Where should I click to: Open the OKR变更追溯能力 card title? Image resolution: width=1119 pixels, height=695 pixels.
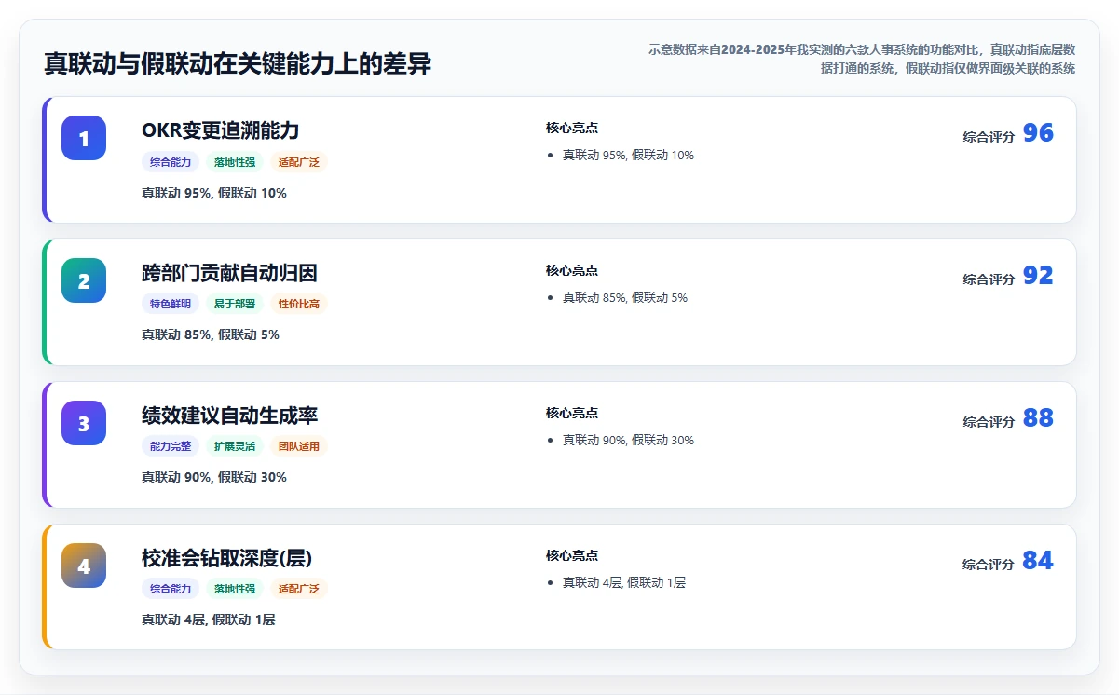point(221,130)
